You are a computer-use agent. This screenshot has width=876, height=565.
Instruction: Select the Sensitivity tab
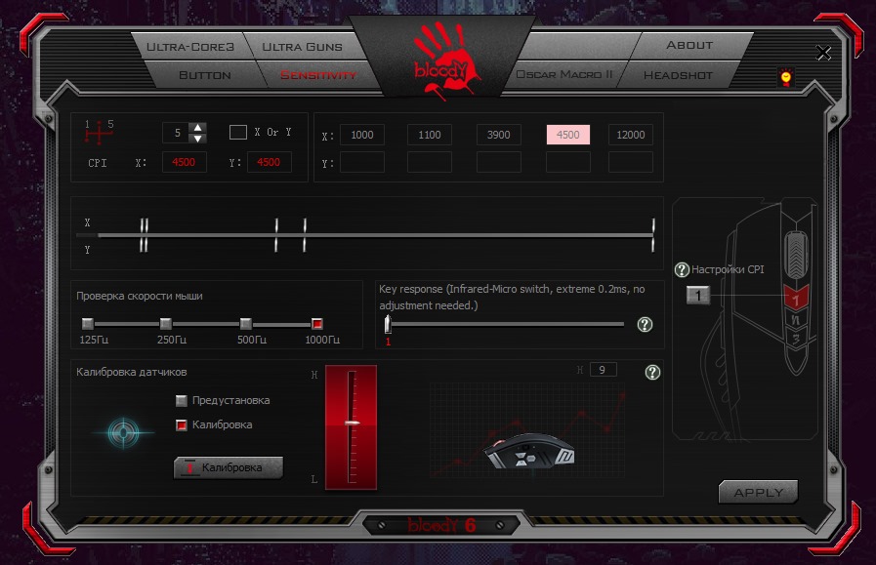[318, 75]
